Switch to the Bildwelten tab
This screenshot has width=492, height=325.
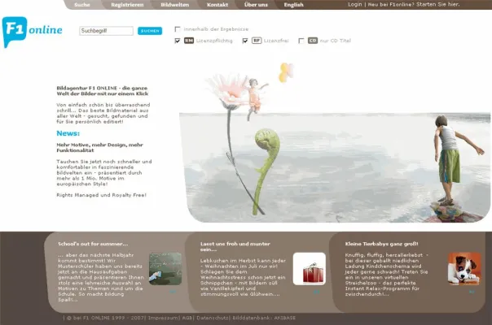pos(174,4)
